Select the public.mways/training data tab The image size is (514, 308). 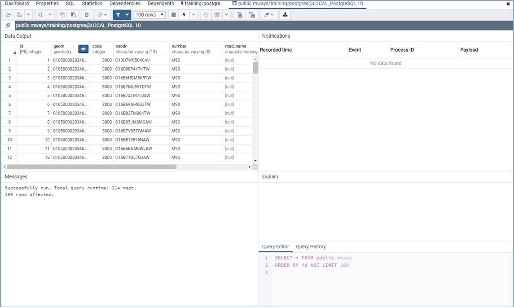[298, 4]
